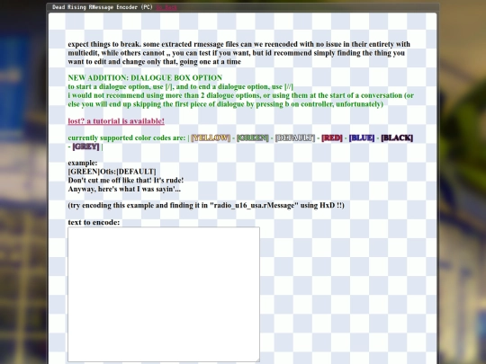
Task: Click the 'Dead Rising RMessage Encoder (PC)' title
Action: pyautogui.click(x=103, y=7)
